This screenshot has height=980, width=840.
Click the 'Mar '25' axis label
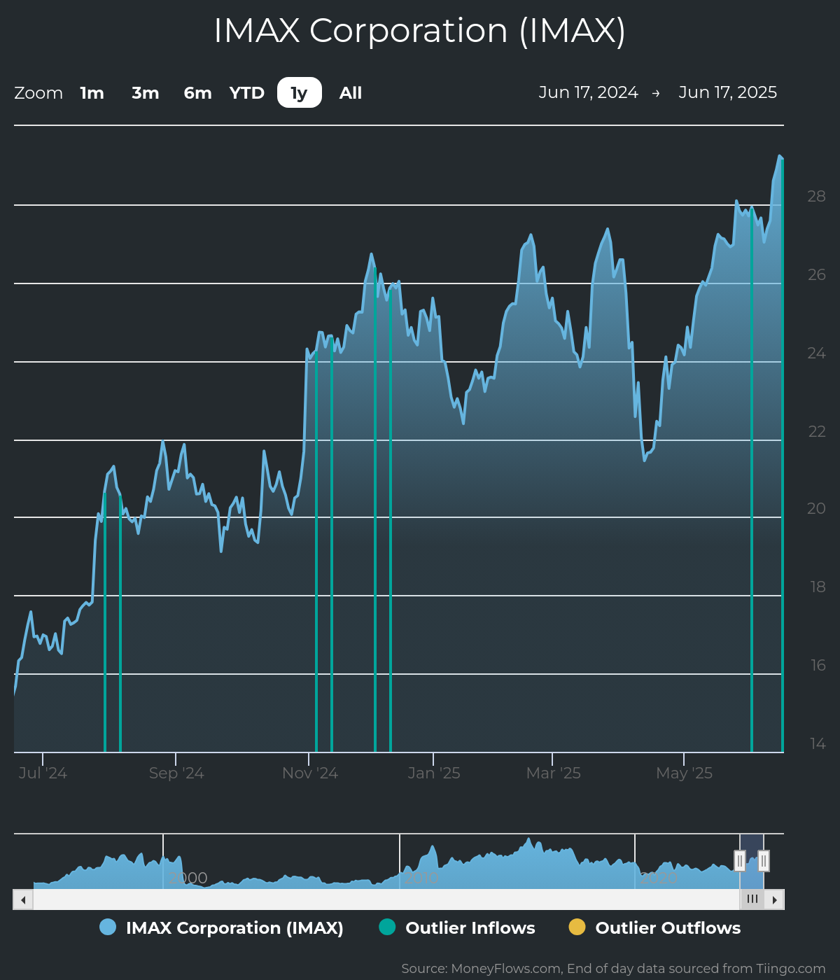(x=554, y=773)
